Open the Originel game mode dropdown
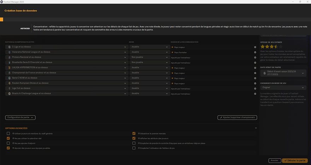311x165 pixels. pyautogui.click(x=283, y=87)
